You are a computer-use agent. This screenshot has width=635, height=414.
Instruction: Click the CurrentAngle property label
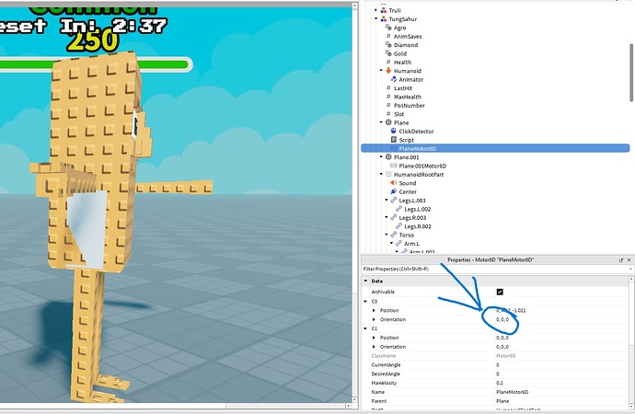point(386,364)
